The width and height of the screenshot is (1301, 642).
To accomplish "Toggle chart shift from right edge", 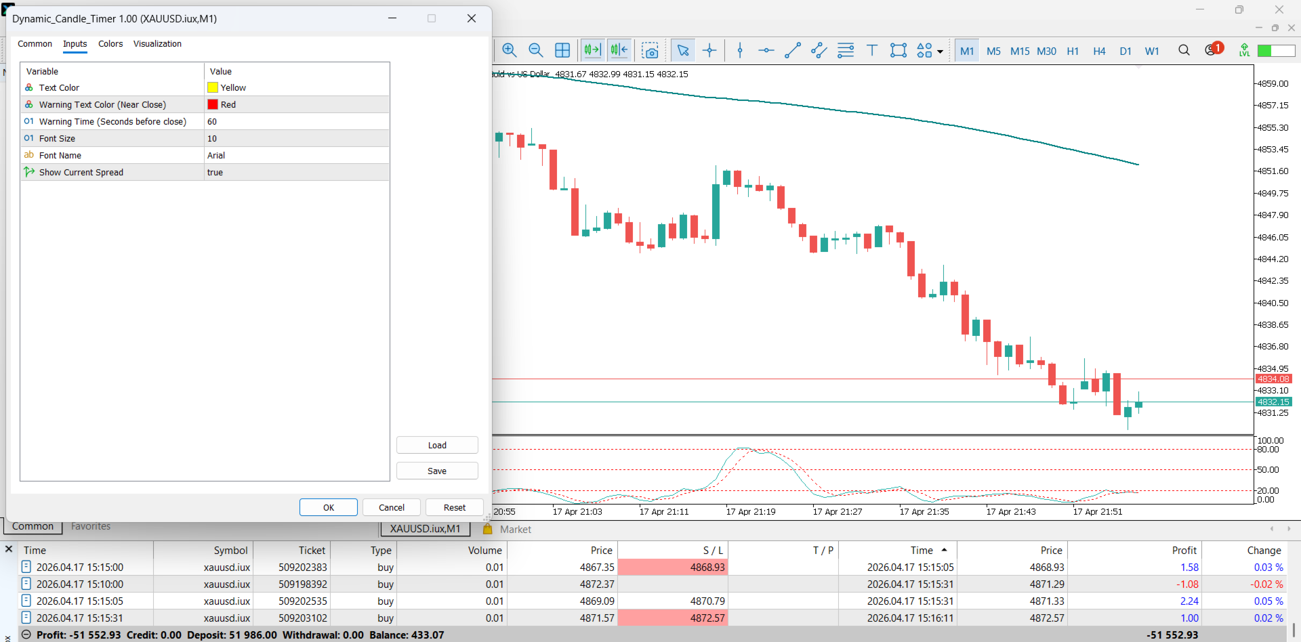I will (x=619, y=50).
